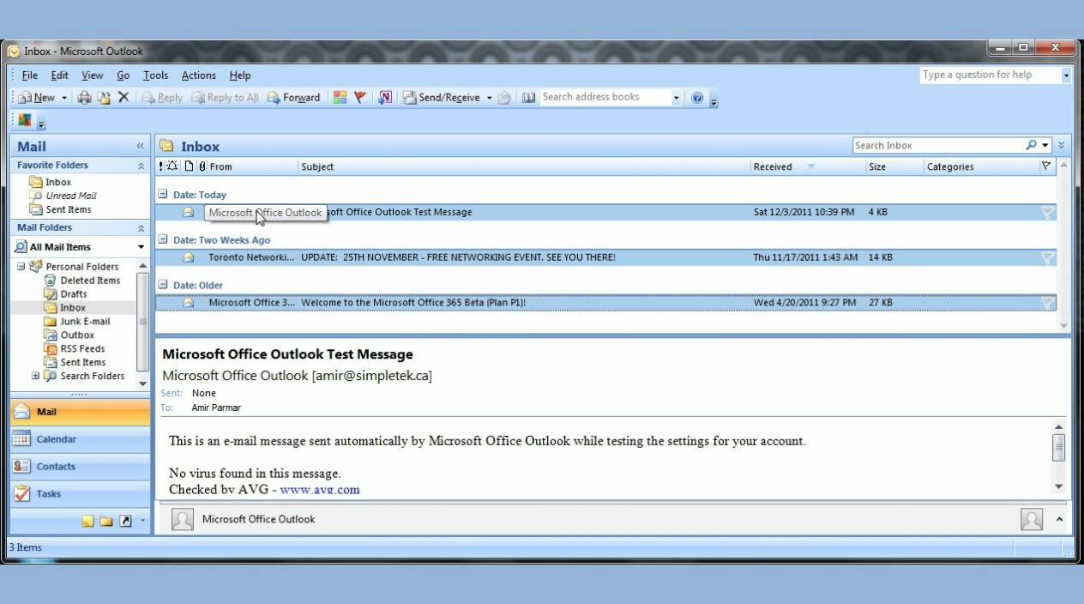Open the Address Book icon
The height and width of the screenshot is (604, 1084).
pyautogui.click(x=528, y=98)
